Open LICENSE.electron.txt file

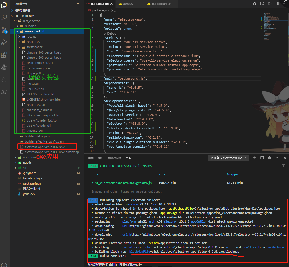47,94
